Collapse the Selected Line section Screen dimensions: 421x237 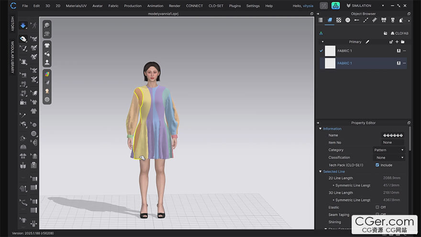[321, 171]
